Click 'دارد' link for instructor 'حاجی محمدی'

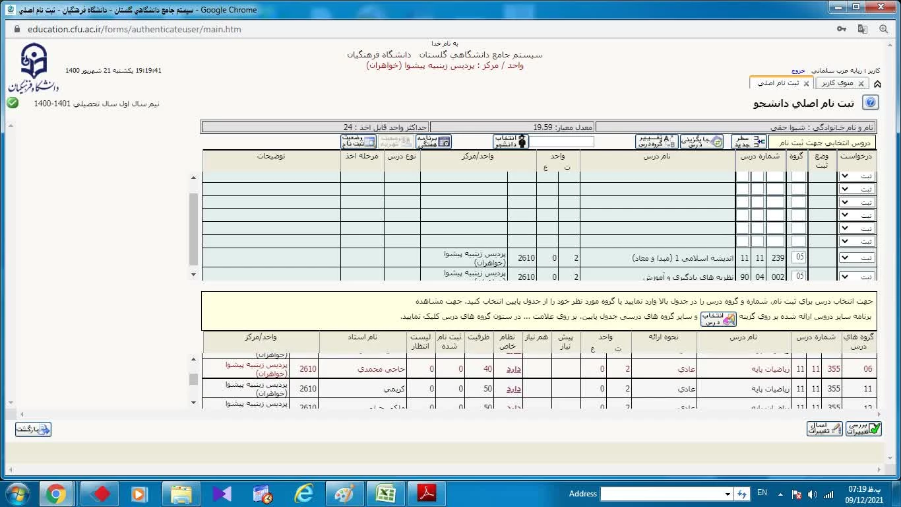coord(514,369)
